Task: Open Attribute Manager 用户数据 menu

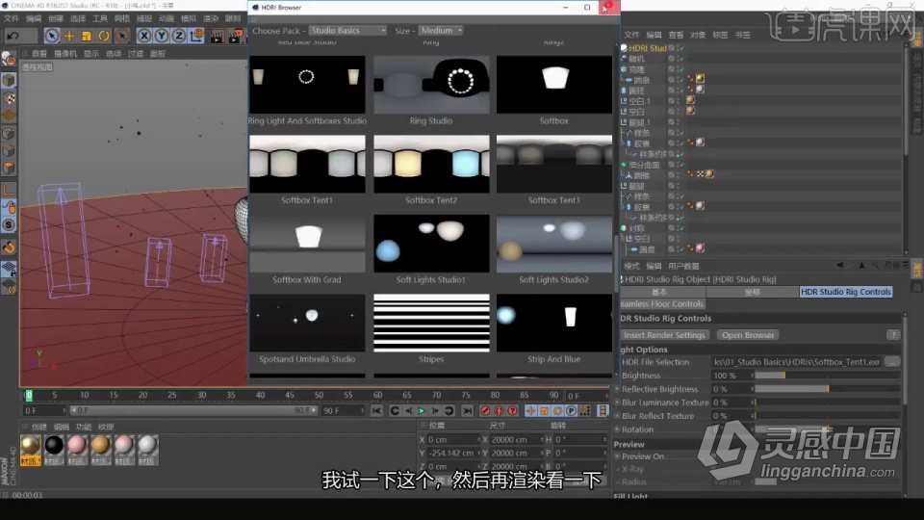Action: 683,266
